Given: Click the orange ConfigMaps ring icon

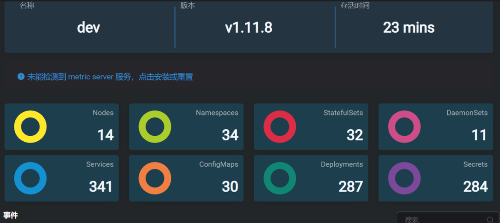Looking at the screenshot, I should (x=155, y=178).
